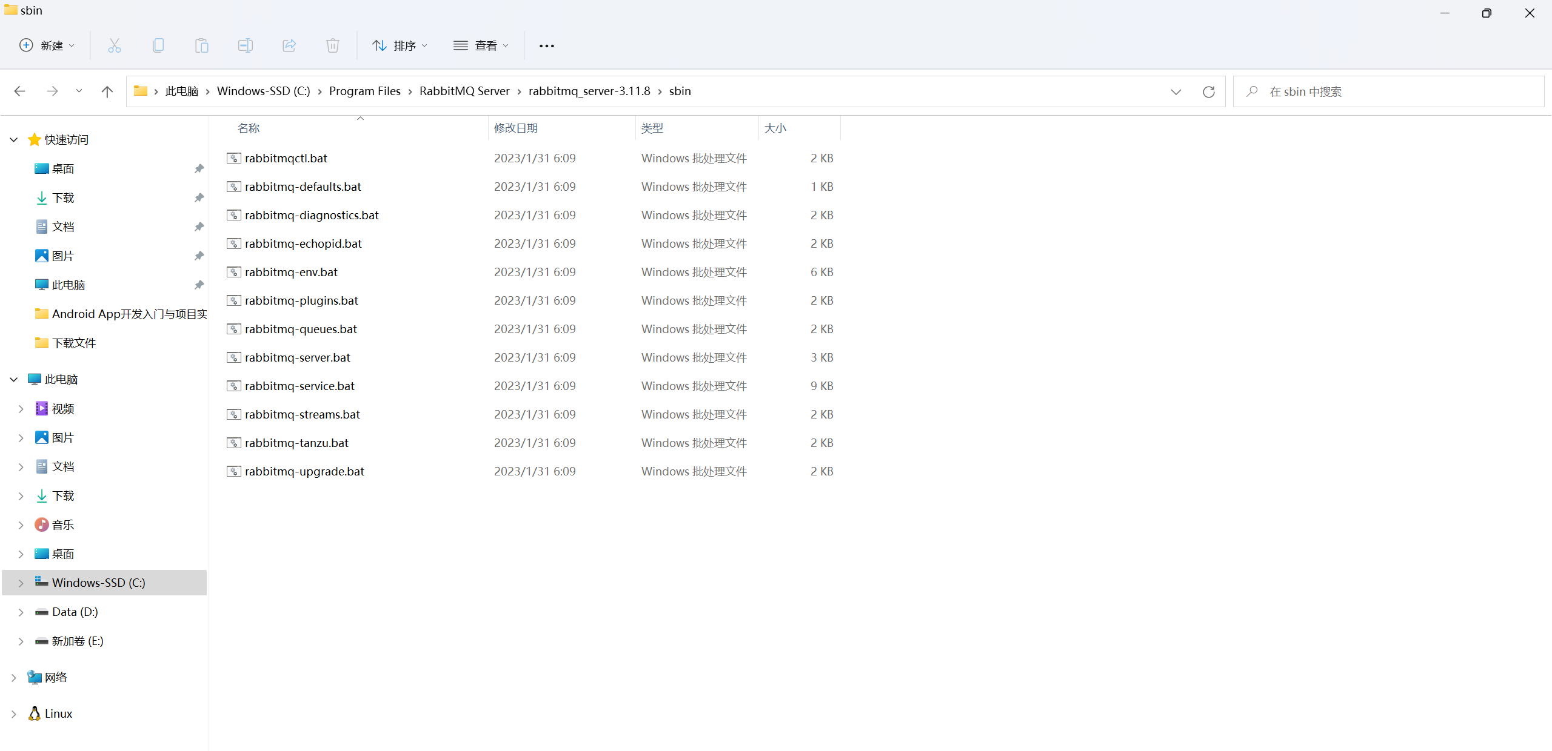Open the 新建 (New) dropdown menu
The image size is (1552, 751).
(x=47, y=45)
